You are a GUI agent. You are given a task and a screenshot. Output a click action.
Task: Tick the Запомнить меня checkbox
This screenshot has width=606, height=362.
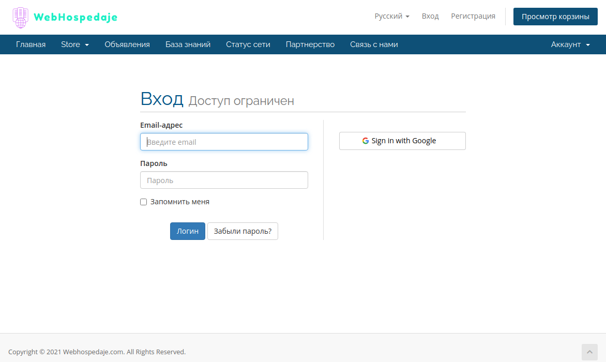click(x=143, y=202)
